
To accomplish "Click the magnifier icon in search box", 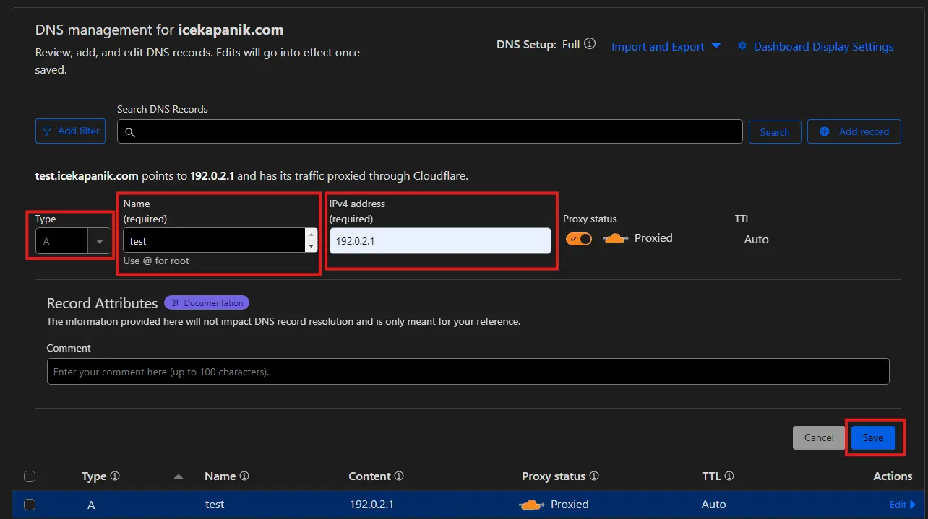I will tap(130, 132).
